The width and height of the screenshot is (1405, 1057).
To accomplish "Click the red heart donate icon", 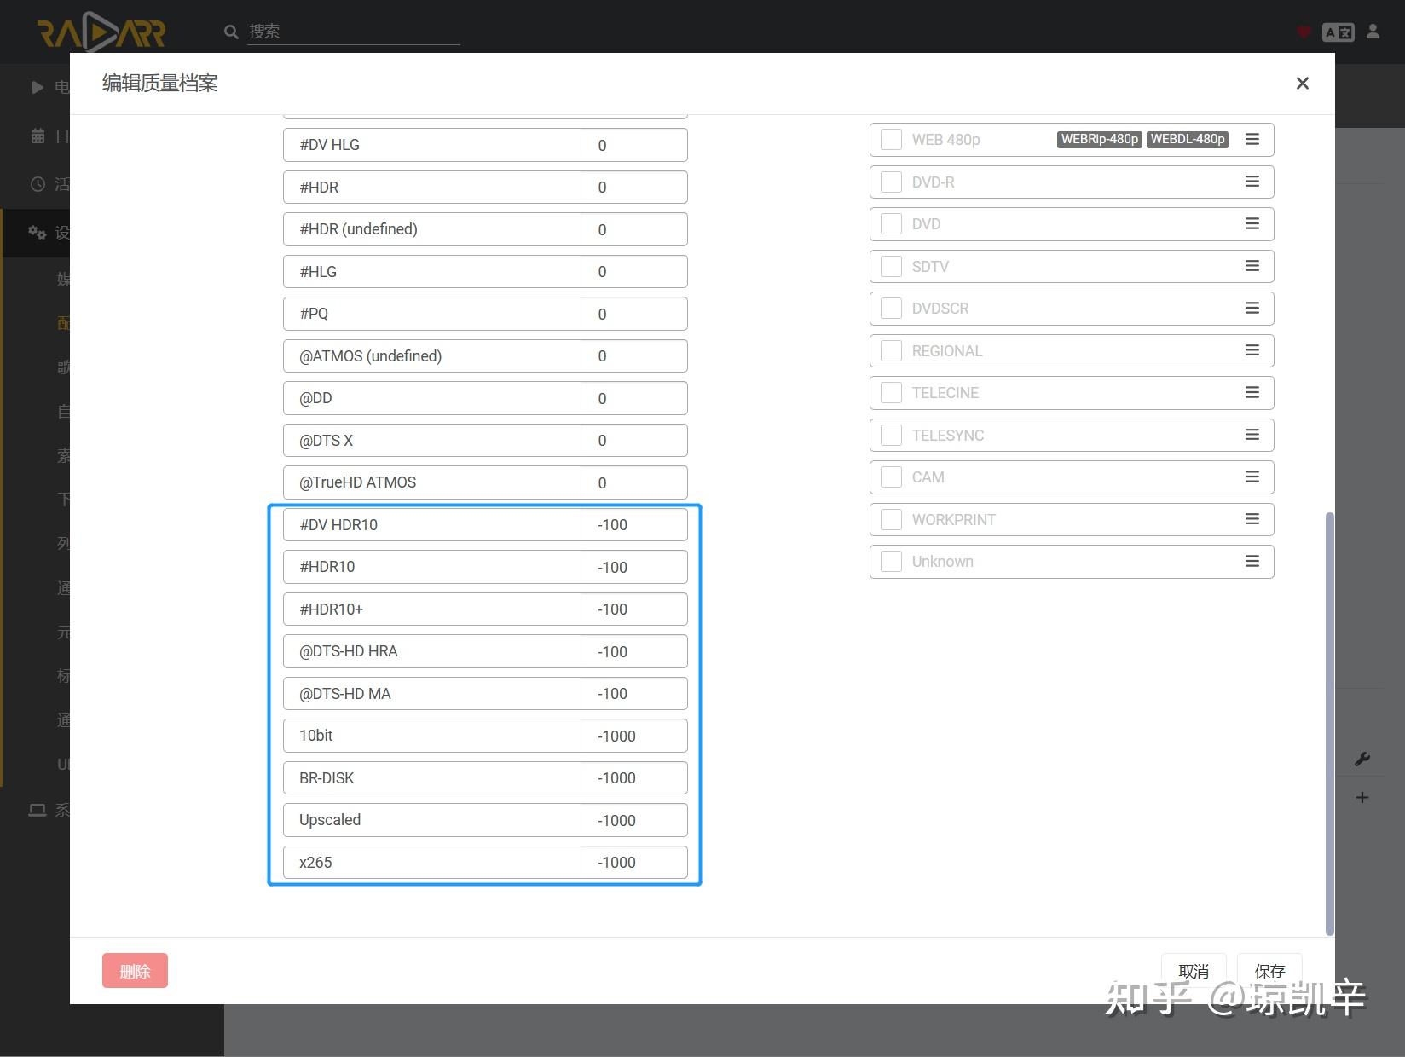I will coord(1304,32).
